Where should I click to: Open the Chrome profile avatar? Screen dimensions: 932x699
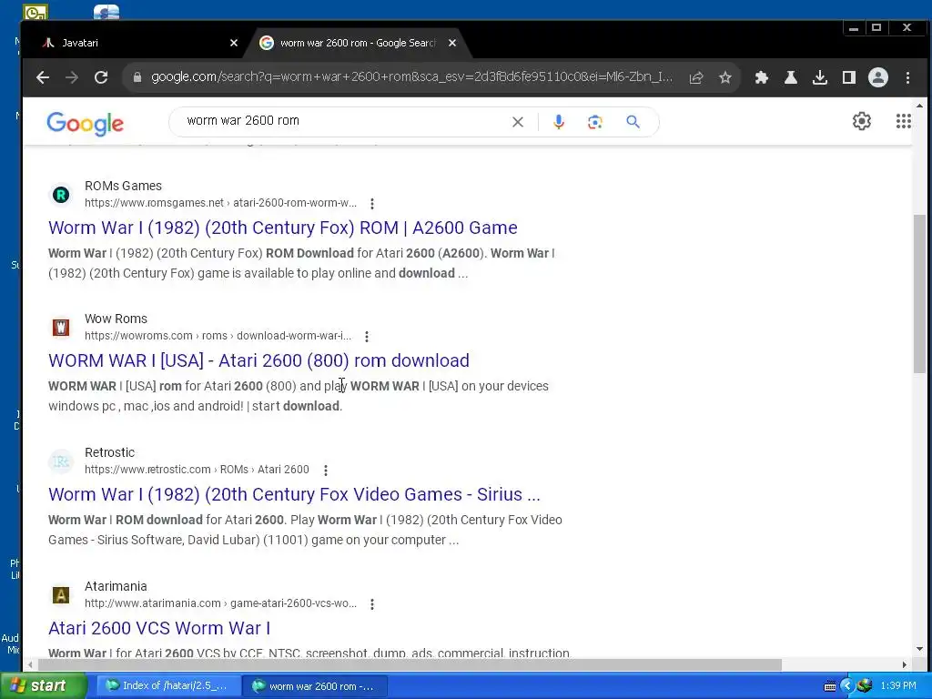878,77
